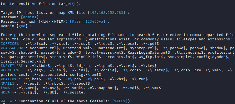The height and width of the screenshot is (104, 235).
Task: Click the %PASSWORD% substitution keyword
Action: click(12, 48)
